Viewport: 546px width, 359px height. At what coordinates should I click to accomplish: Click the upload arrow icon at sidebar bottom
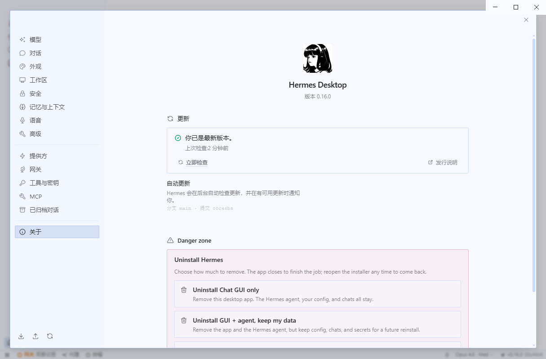[x=36, y=336]
